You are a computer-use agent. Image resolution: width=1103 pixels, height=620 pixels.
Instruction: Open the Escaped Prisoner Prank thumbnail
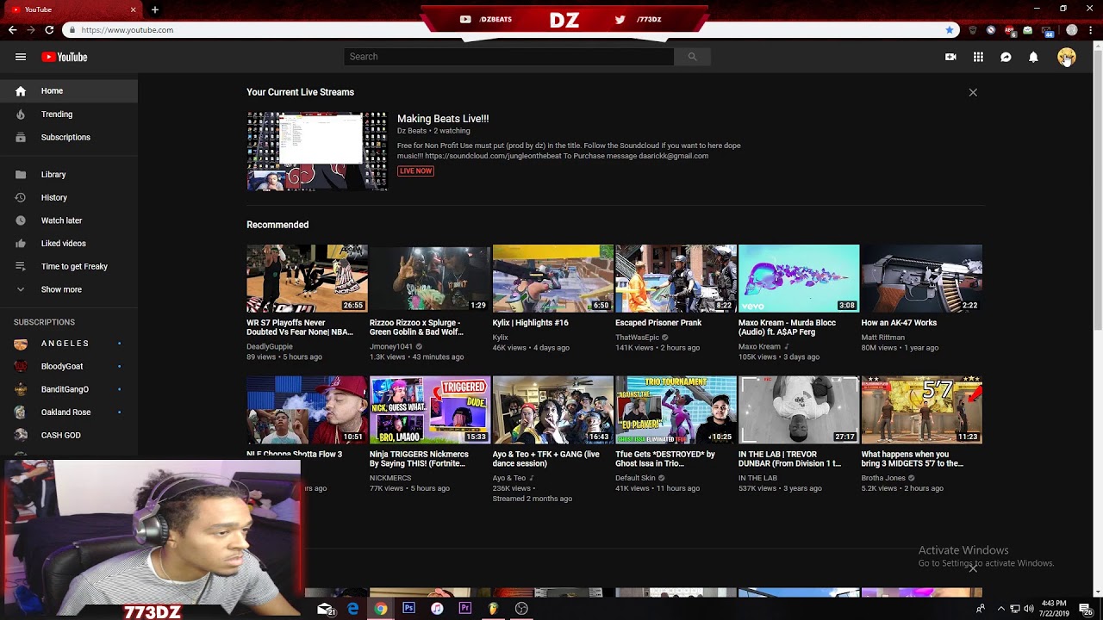coord(676,278)
